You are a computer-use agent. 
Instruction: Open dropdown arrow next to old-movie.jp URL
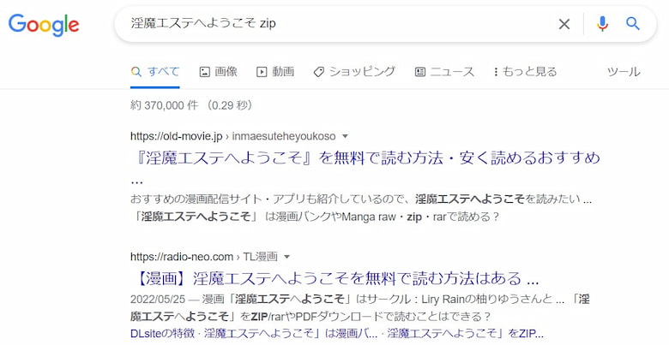tap(345, 136)
